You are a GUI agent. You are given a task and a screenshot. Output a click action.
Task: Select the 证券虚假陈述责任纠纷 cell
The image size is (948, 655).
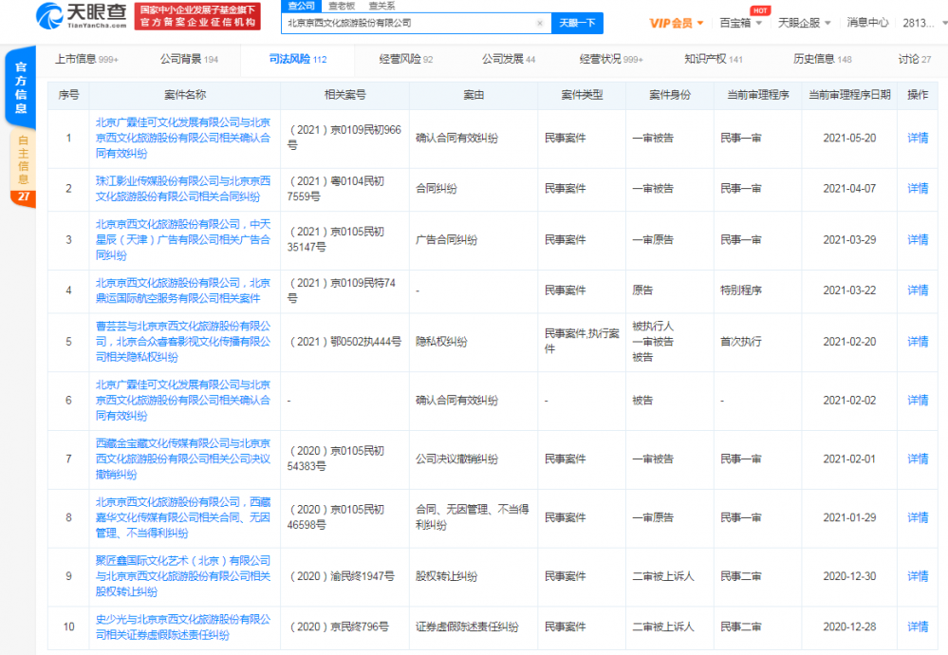tap(467, 627)
